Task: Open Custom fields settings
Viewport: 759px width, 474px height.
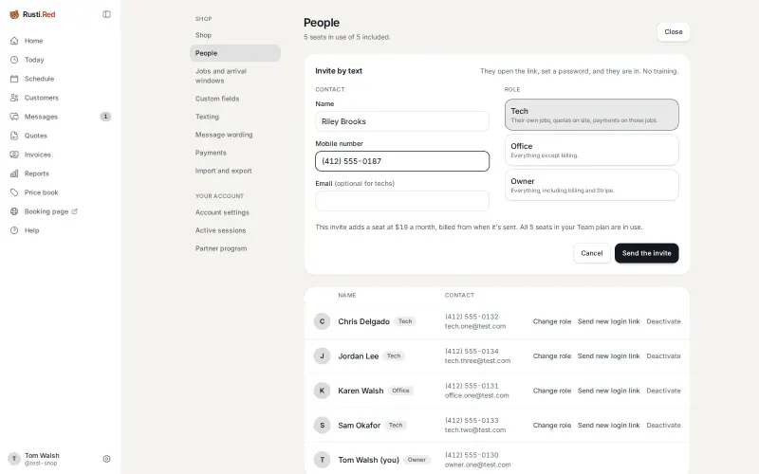Action: [x=234, y=99]
